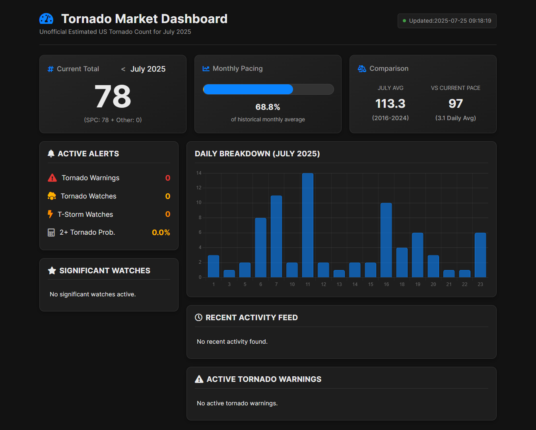
Task: Click the day 7 bar in Daily Breakdown
Action: coord(276,236)
